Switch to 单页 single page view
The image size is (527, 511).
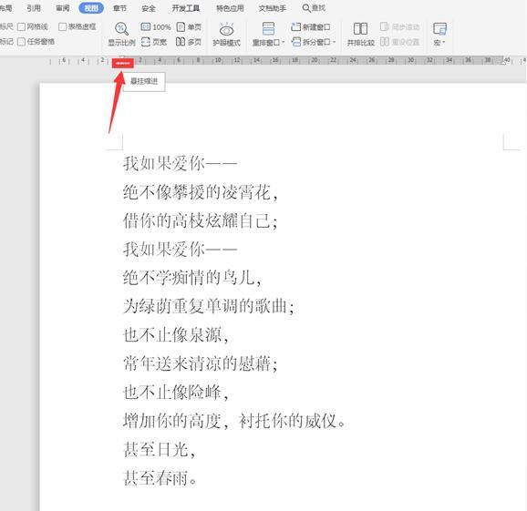(x=189, y=26)
